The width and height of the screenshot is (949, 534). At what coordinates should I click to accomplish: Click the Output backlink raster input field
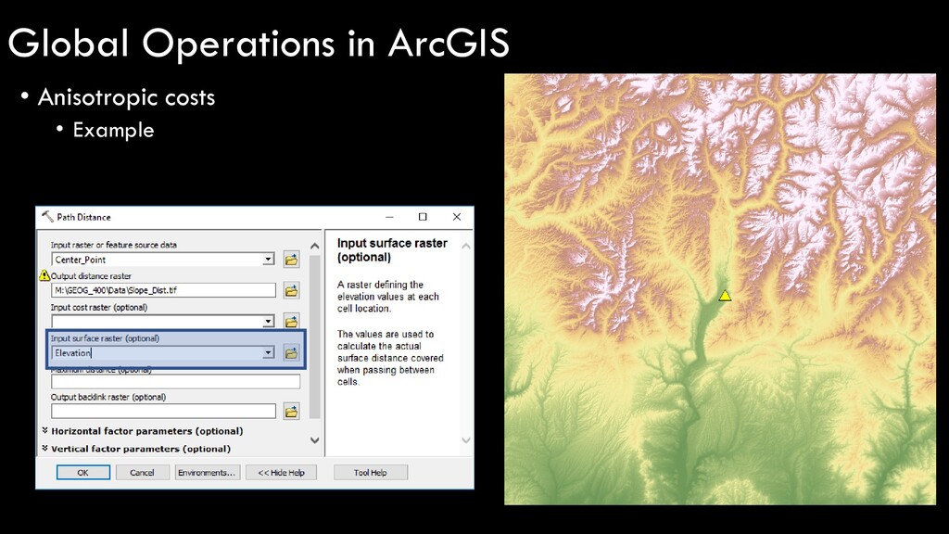click(163, 412)
